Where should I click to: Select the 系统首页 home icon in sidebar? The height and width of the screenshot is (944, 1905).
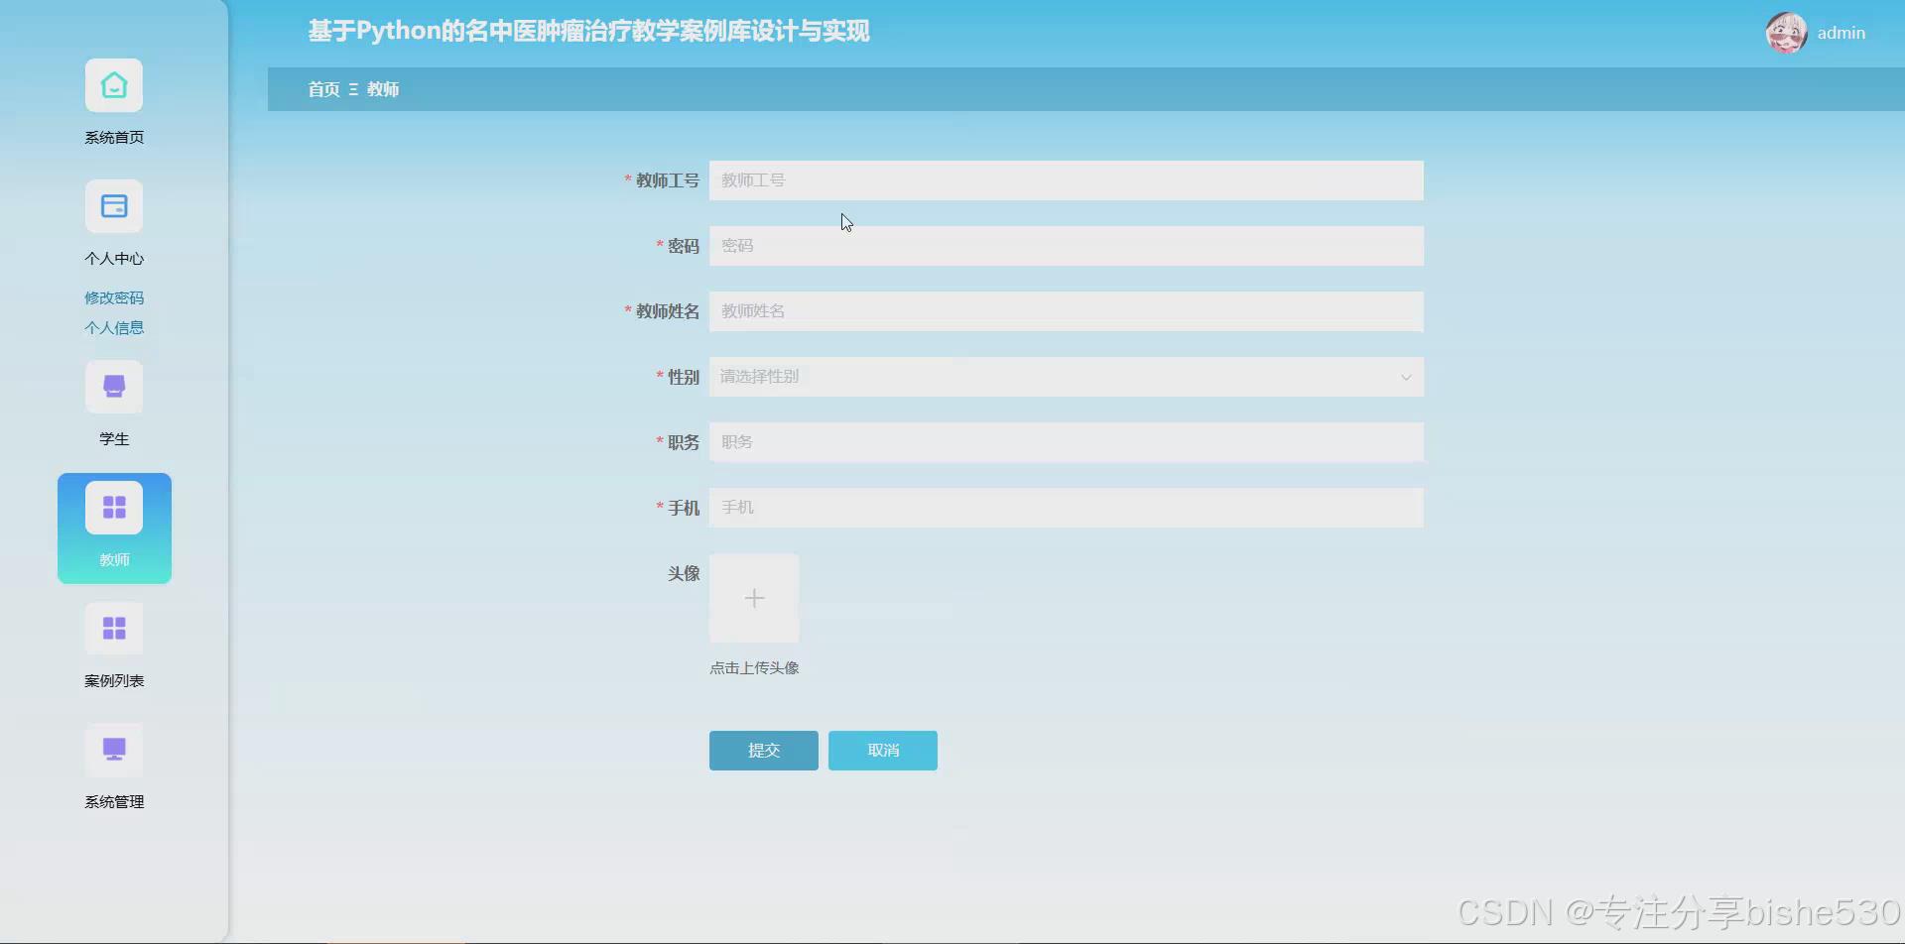click(x=113, y=85)
